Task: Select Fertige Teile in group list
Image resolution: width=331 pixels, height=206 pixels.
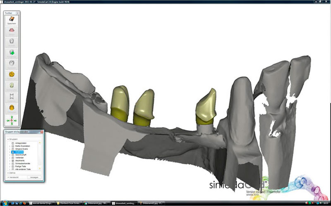Action: point(21,166)
